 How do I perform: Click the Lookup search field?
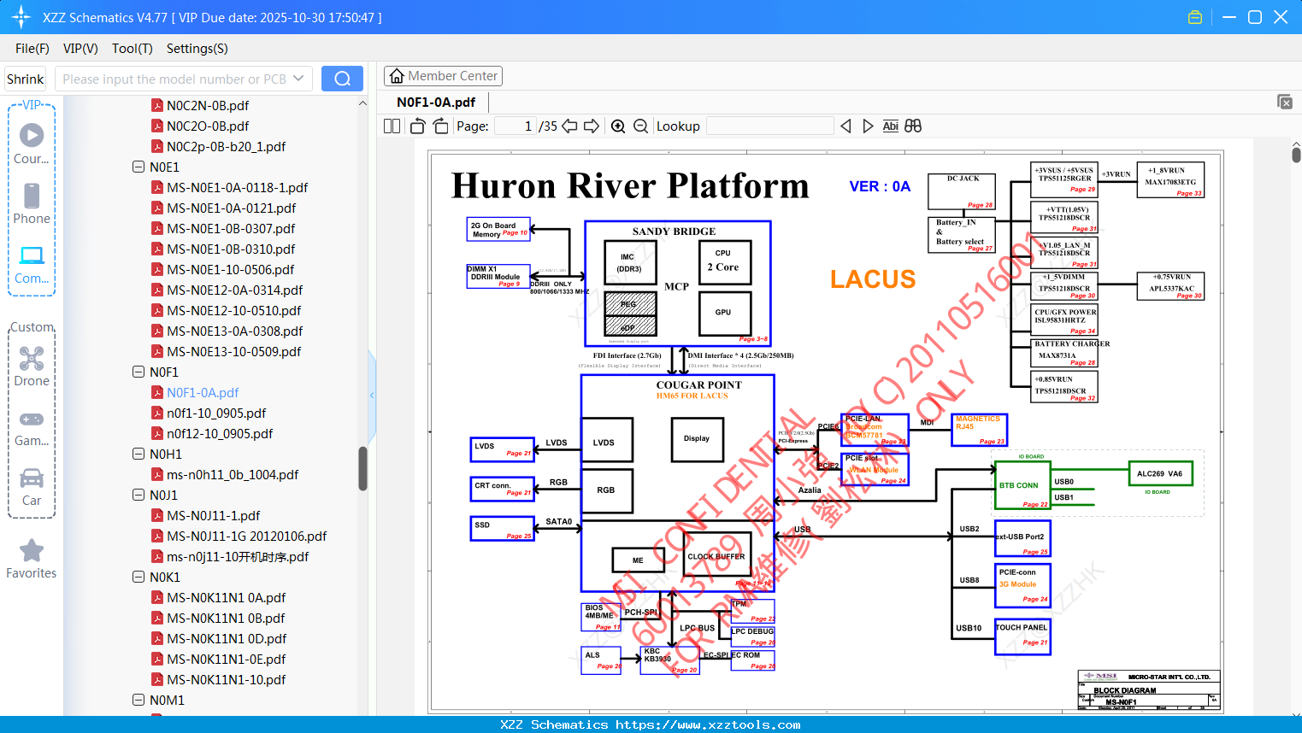770,126
